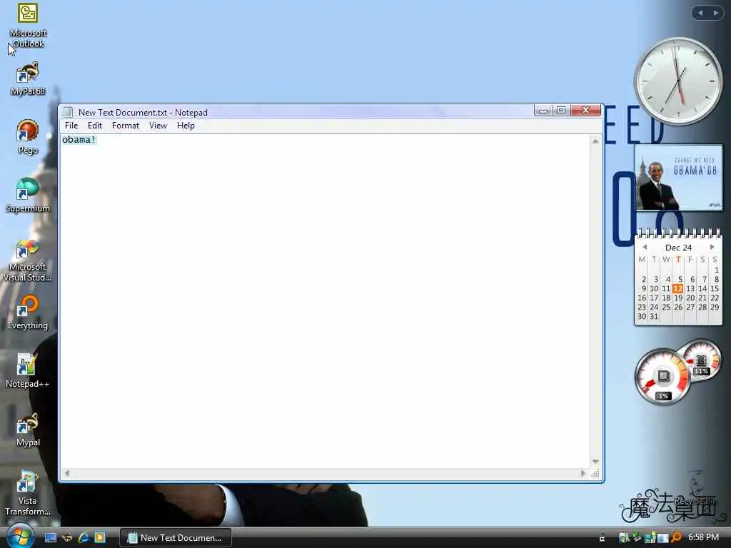Click the text 'obama!' in the editor
Image resolution: width=731 pixels, height=548 pixels.
[x=79, y=139]
